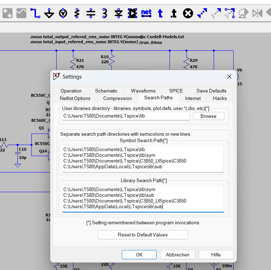
Task: Click capacitor C10 label in schematic
Action: pyautogui.click(x=23, y=149)
